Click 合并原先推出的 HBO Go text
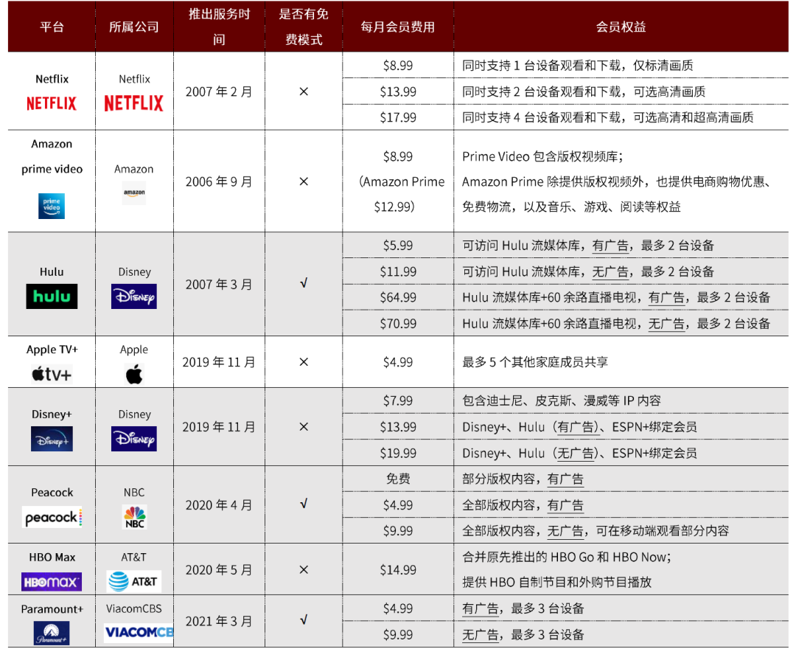Viewport: 796px width, 649px height. pyautogui.click(x=566, y=557)
